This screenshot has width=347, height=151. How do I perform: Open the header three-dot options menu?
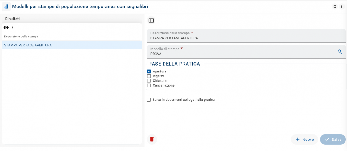coord(342,7)
